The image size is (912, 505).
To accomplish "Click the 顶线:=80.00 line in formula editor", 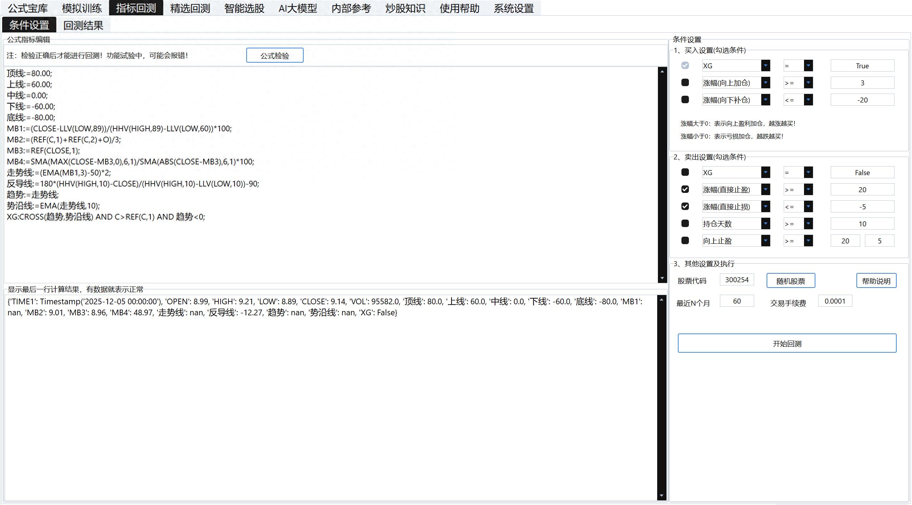I will 29,73.
